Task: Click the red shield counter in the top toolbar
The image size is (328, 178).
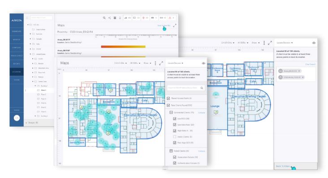Action: pos(145,18)
